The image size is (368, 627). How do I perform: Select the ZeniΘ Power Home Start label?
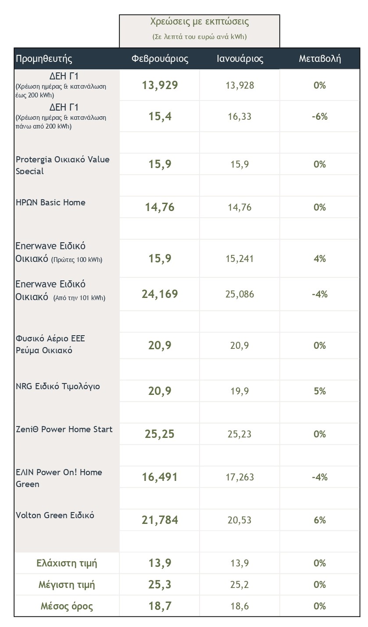64,429
